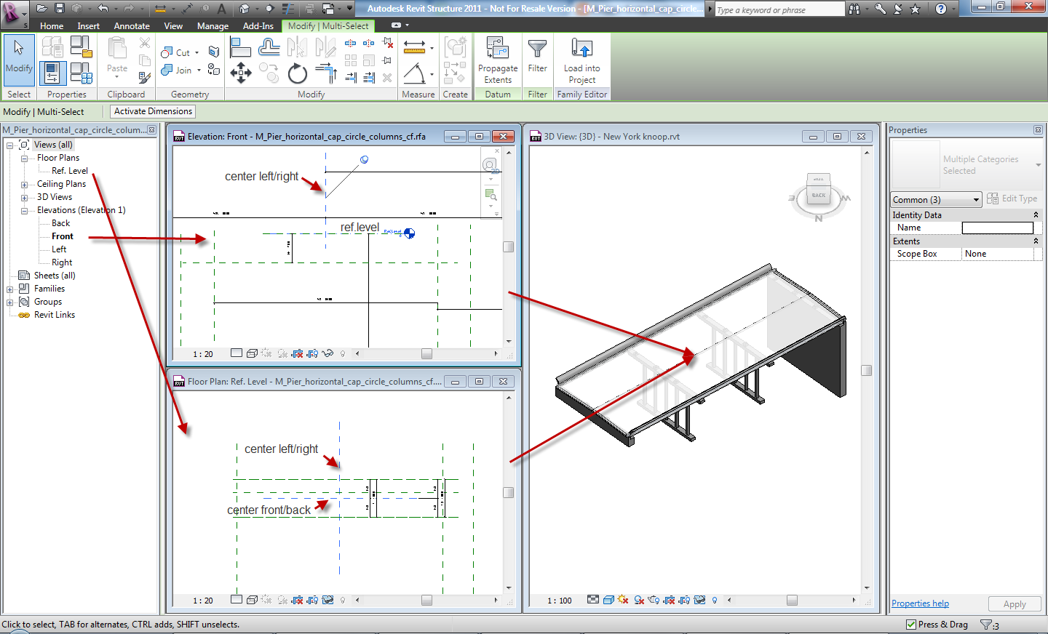
Task: Expand the Families tree node
Action: 10,289
